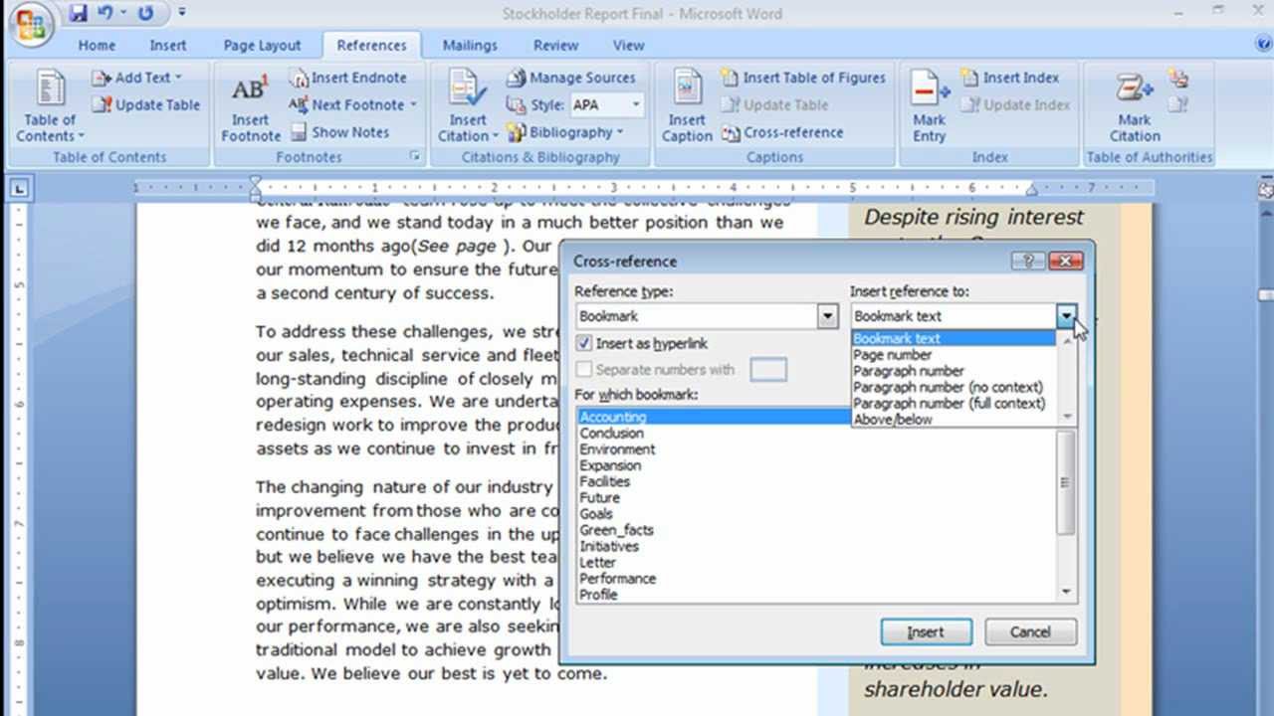
Task: Insert a Footnote
Action: (251, 106)
